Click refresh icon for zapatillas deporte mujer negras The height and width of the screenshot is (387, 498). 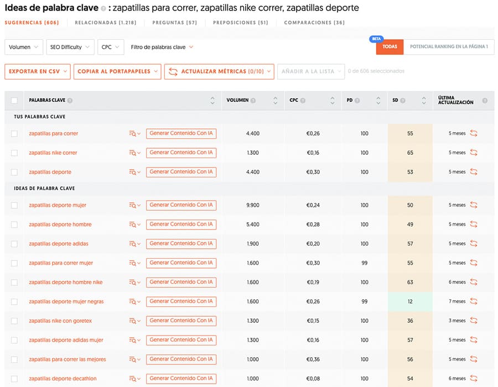[474, 301]
